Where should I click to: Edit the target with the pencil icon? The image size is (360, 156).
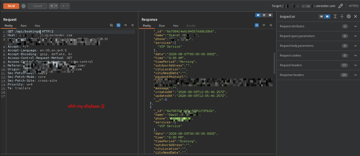(x=340, y=6)
